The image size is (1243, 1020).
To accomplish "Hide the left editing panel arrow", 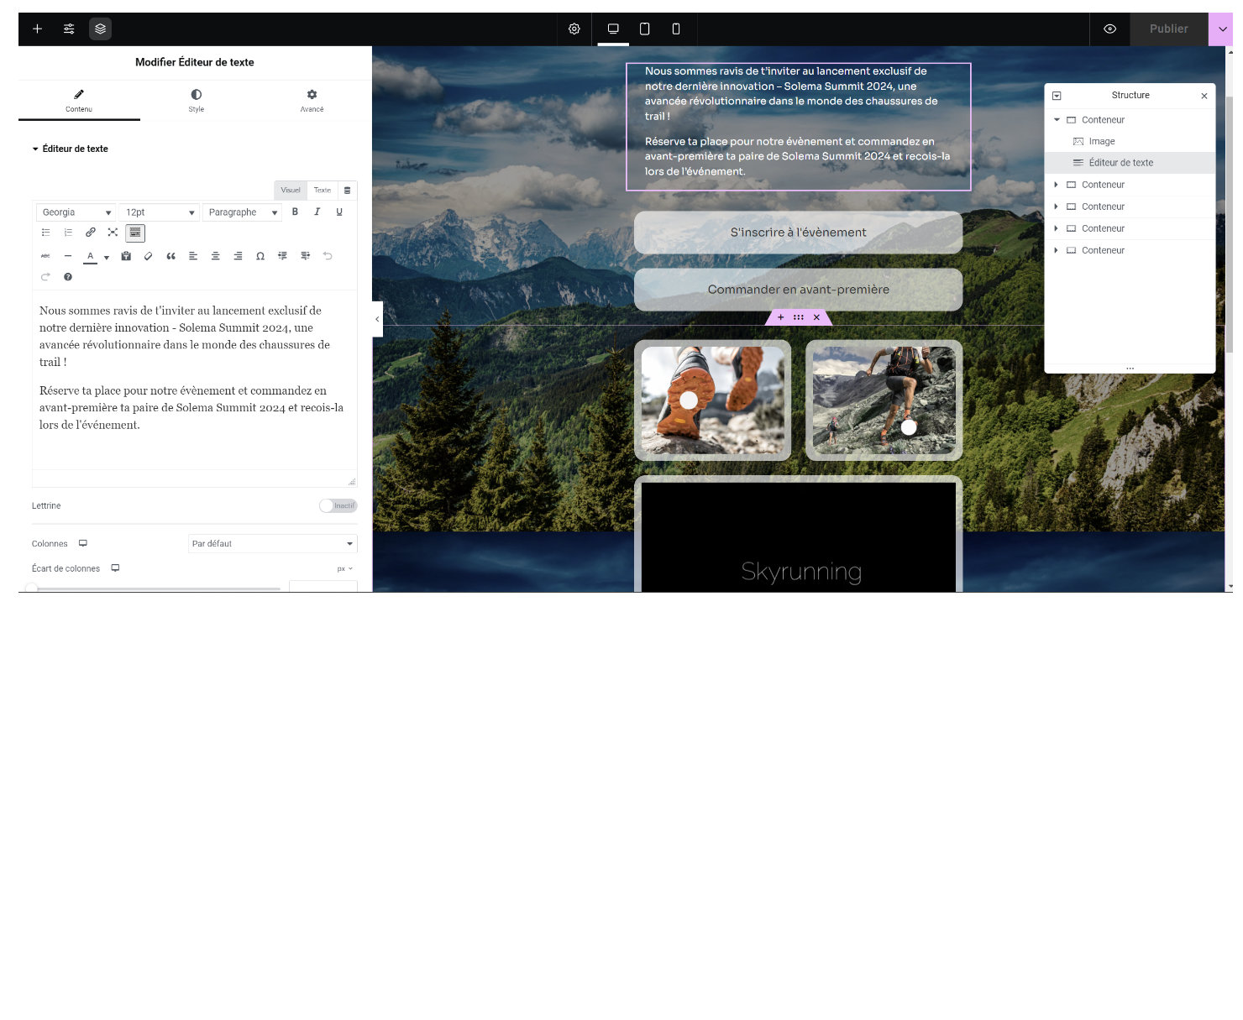I will [377, 319].
